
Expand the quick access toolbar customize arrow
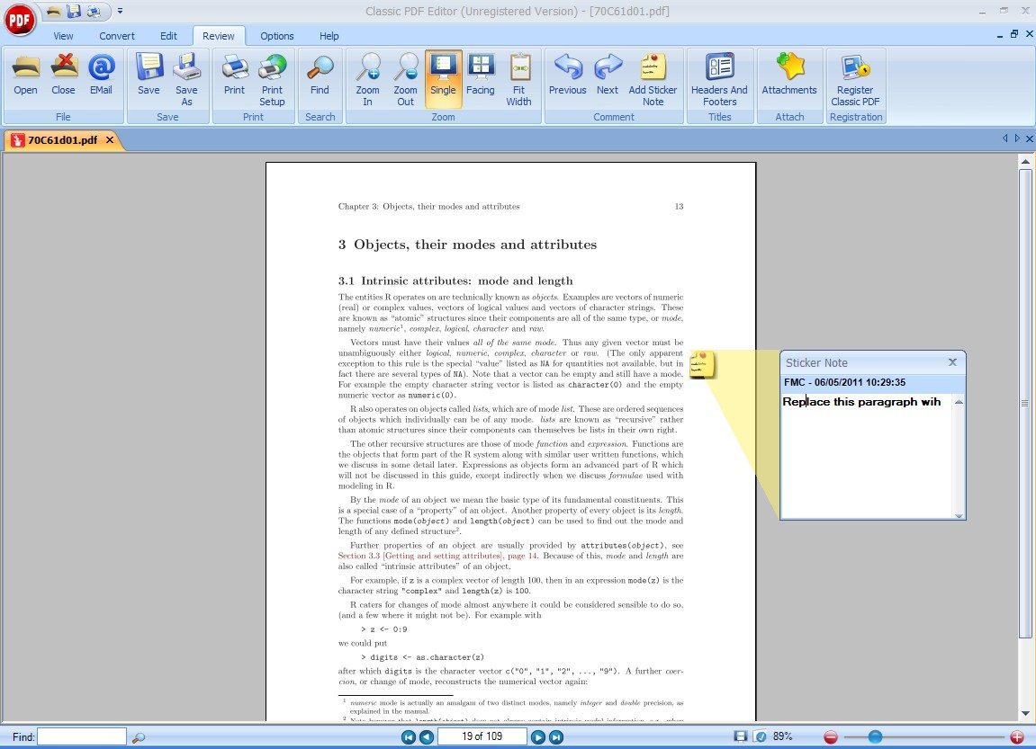click(x=121, y=11)
